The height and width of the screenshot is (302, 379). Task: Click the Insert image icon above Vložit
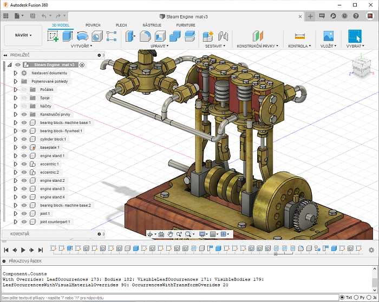click(328, 36)
